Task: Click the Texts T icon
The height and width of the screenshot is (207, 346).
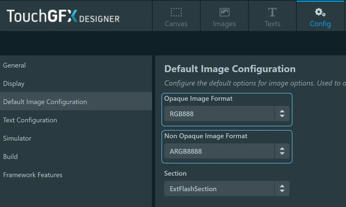Action: [272, 12]
